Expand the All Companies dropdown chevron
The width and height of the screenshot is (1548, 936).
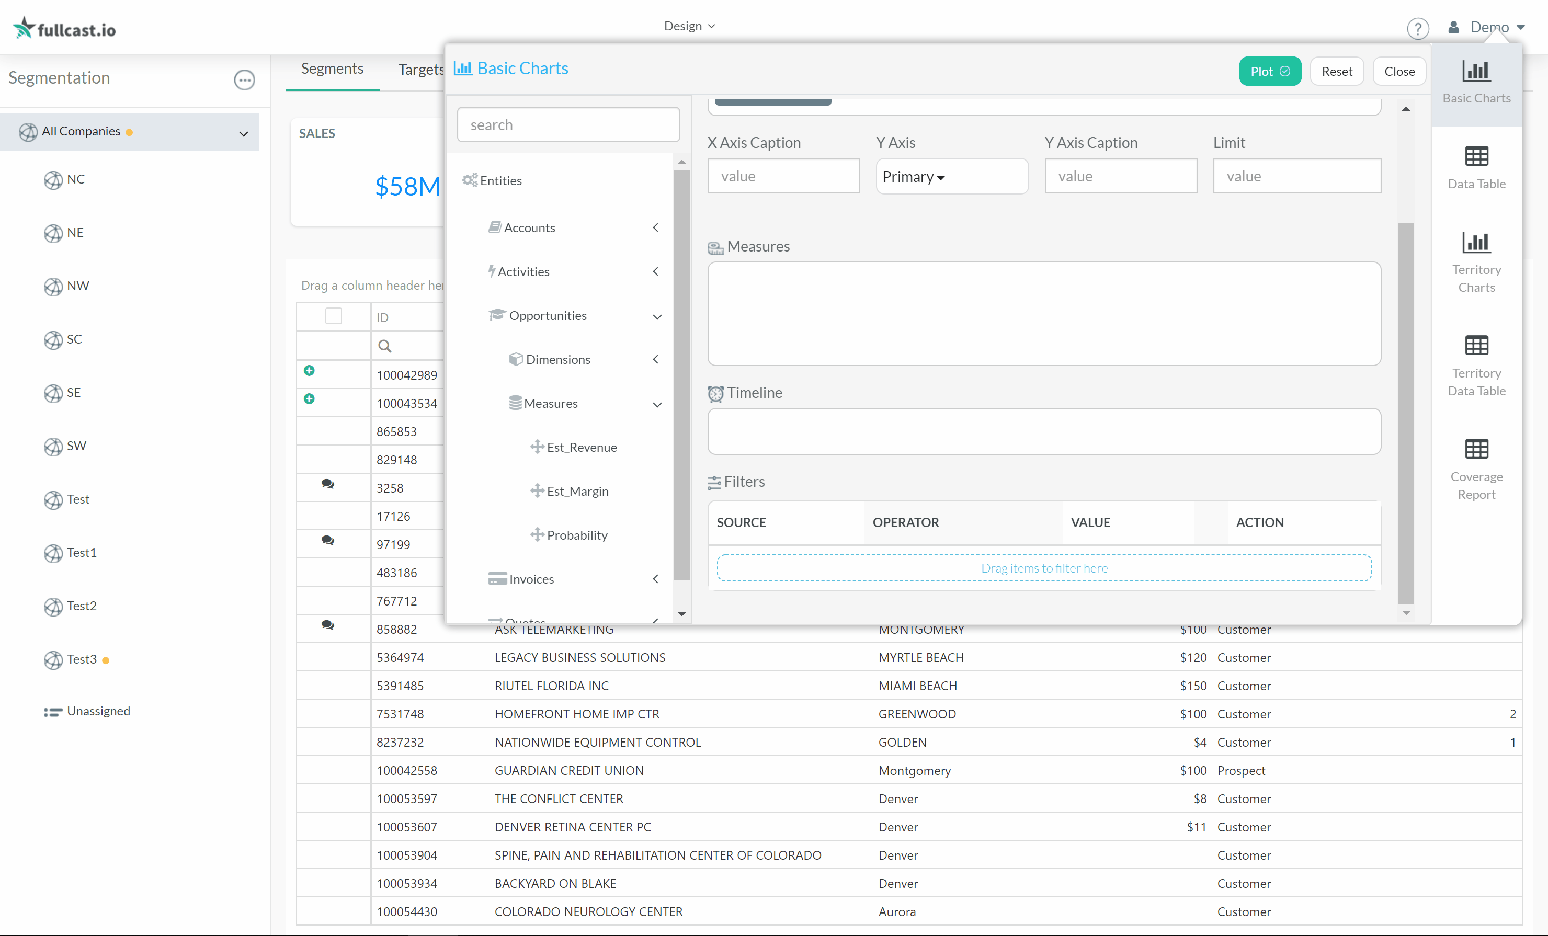click(x=244, y=134)
